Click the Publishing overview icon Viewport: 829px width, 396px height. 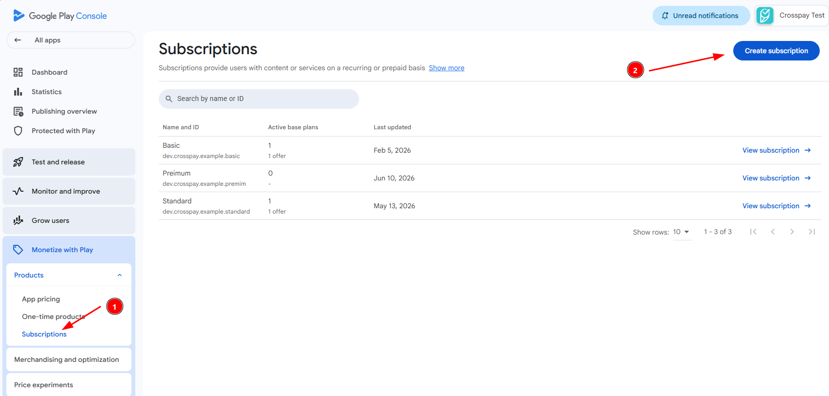[18, 111]
